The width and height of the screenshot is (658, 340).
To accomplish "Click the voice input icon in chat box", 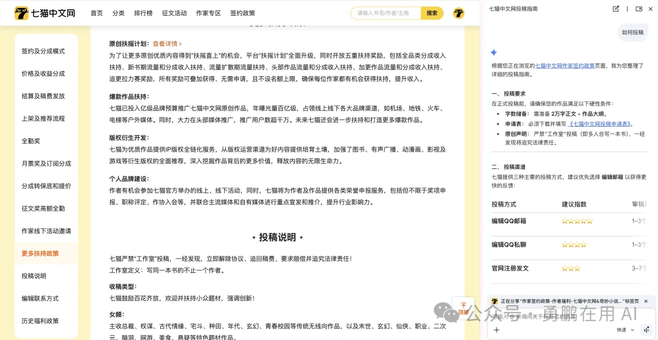I will tap(645, 330).
